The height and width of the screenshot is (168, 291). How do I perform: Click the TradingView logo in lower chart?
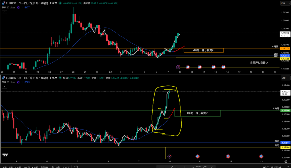(x=5, y=155)
